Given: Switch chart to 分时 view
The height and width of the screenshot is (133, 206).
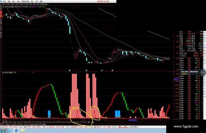Looking at the screenshot, I should click(x=4, y=4).
